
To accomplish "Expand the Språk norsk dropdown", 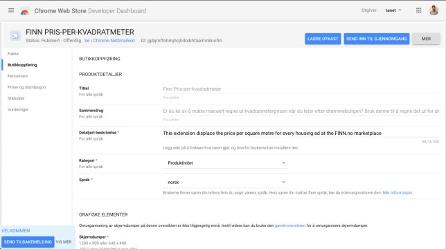I will coord(224,183).
